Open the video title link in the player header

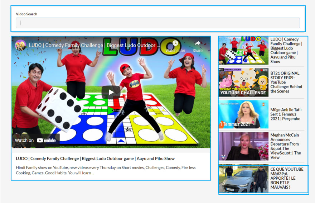94,45
